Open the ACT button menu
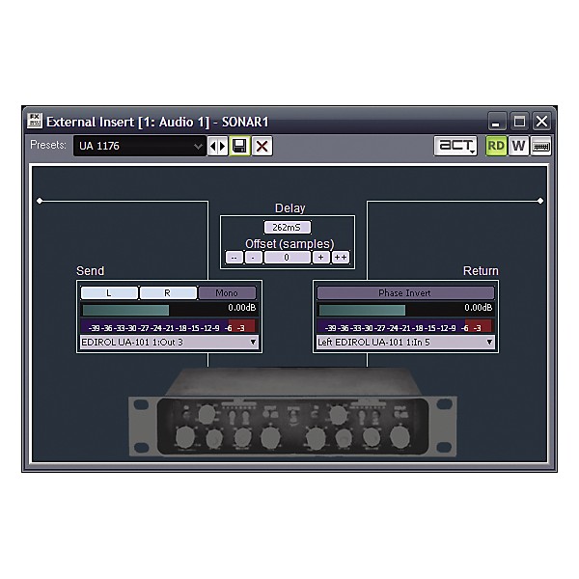Screen dimensions: 579x579 [455, 146]
